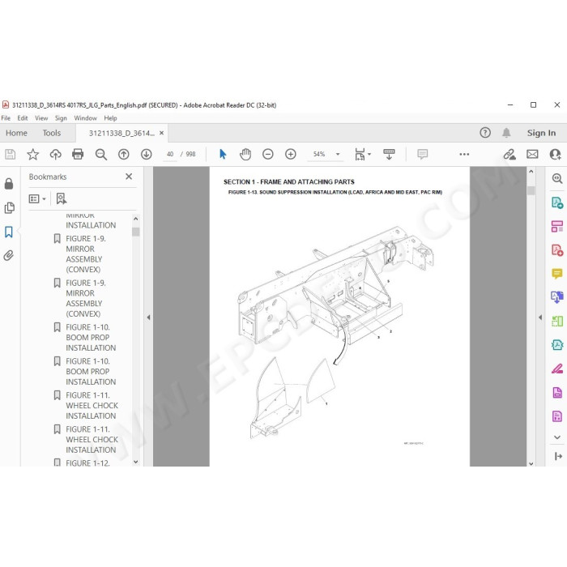Viewport: 567px width, 567px height.
Task: Expand the zoom level dropdown
Action: click(338, 155)
